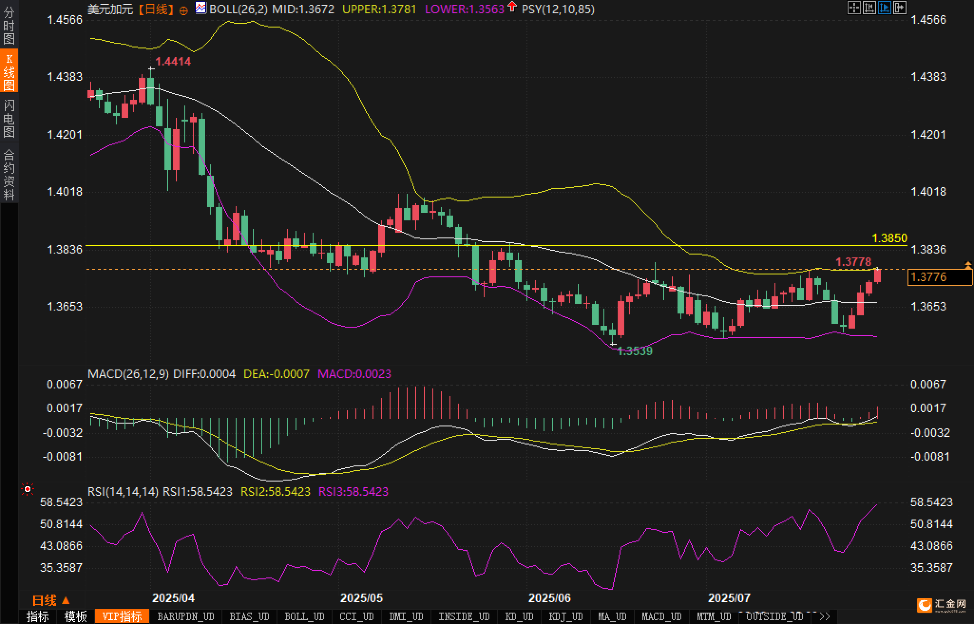This screenshot has width=974, height=624.
Task: Click the 1.3778 recent high label
Action: (x=853, y=262)
